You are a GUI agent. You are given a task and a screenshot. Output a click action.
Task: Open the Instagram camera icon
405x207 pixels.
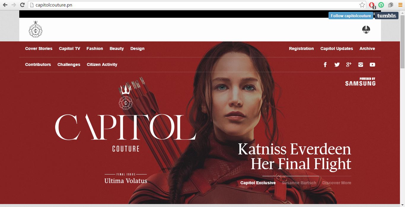tap(361, 64)
